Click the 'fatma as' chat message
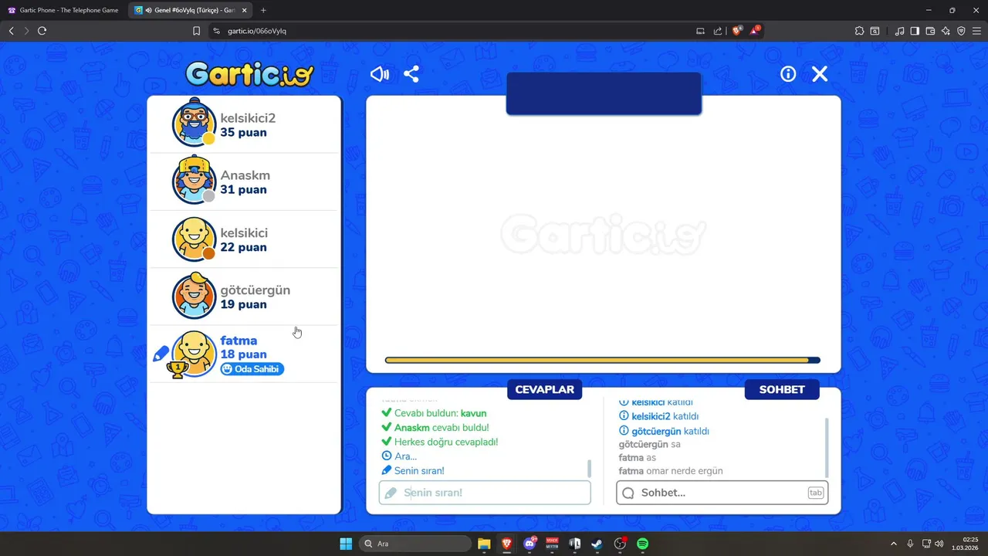This screenshot has width=988, height=556. point(638,458)
